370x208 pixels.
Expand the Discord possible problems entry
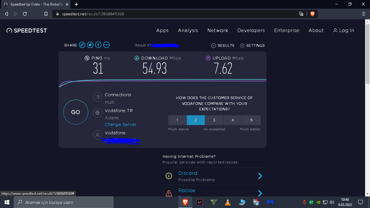point(260,176)
